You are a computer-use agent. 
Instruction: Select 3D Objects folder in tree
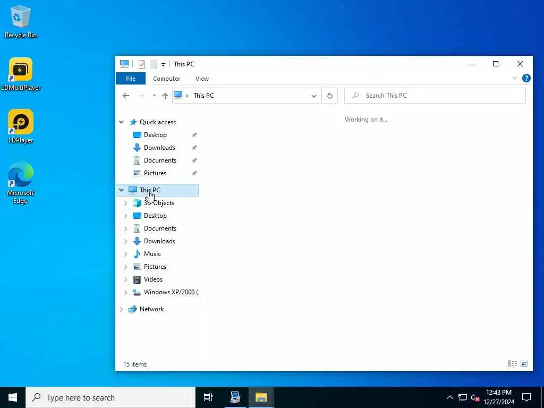[x=159, y=203]
